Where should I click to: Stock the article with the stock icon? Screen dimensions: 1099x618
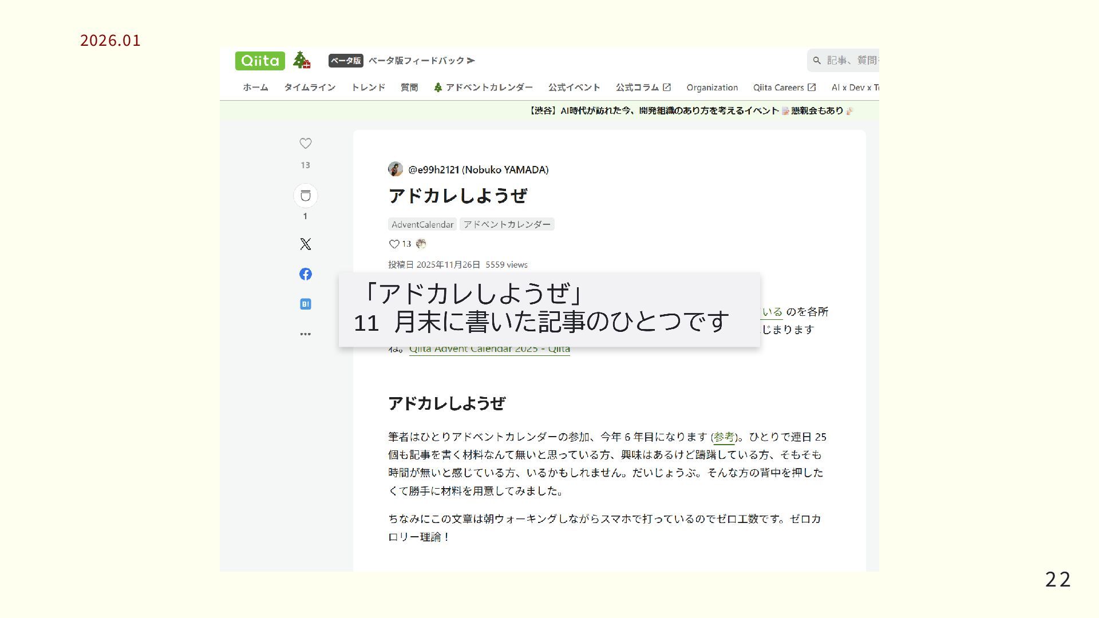click(306, 196)
